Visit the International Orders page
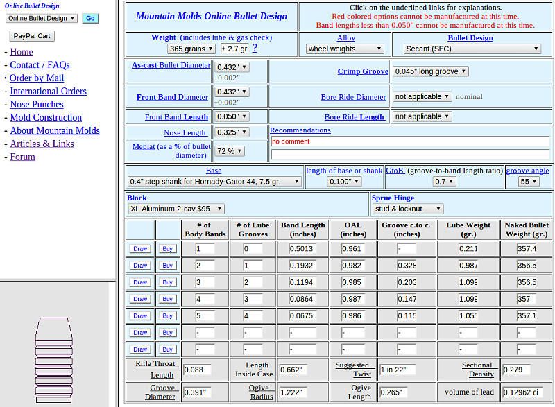Image resolution: width=555 pixels, height=407 pixels. pos(48,92)
